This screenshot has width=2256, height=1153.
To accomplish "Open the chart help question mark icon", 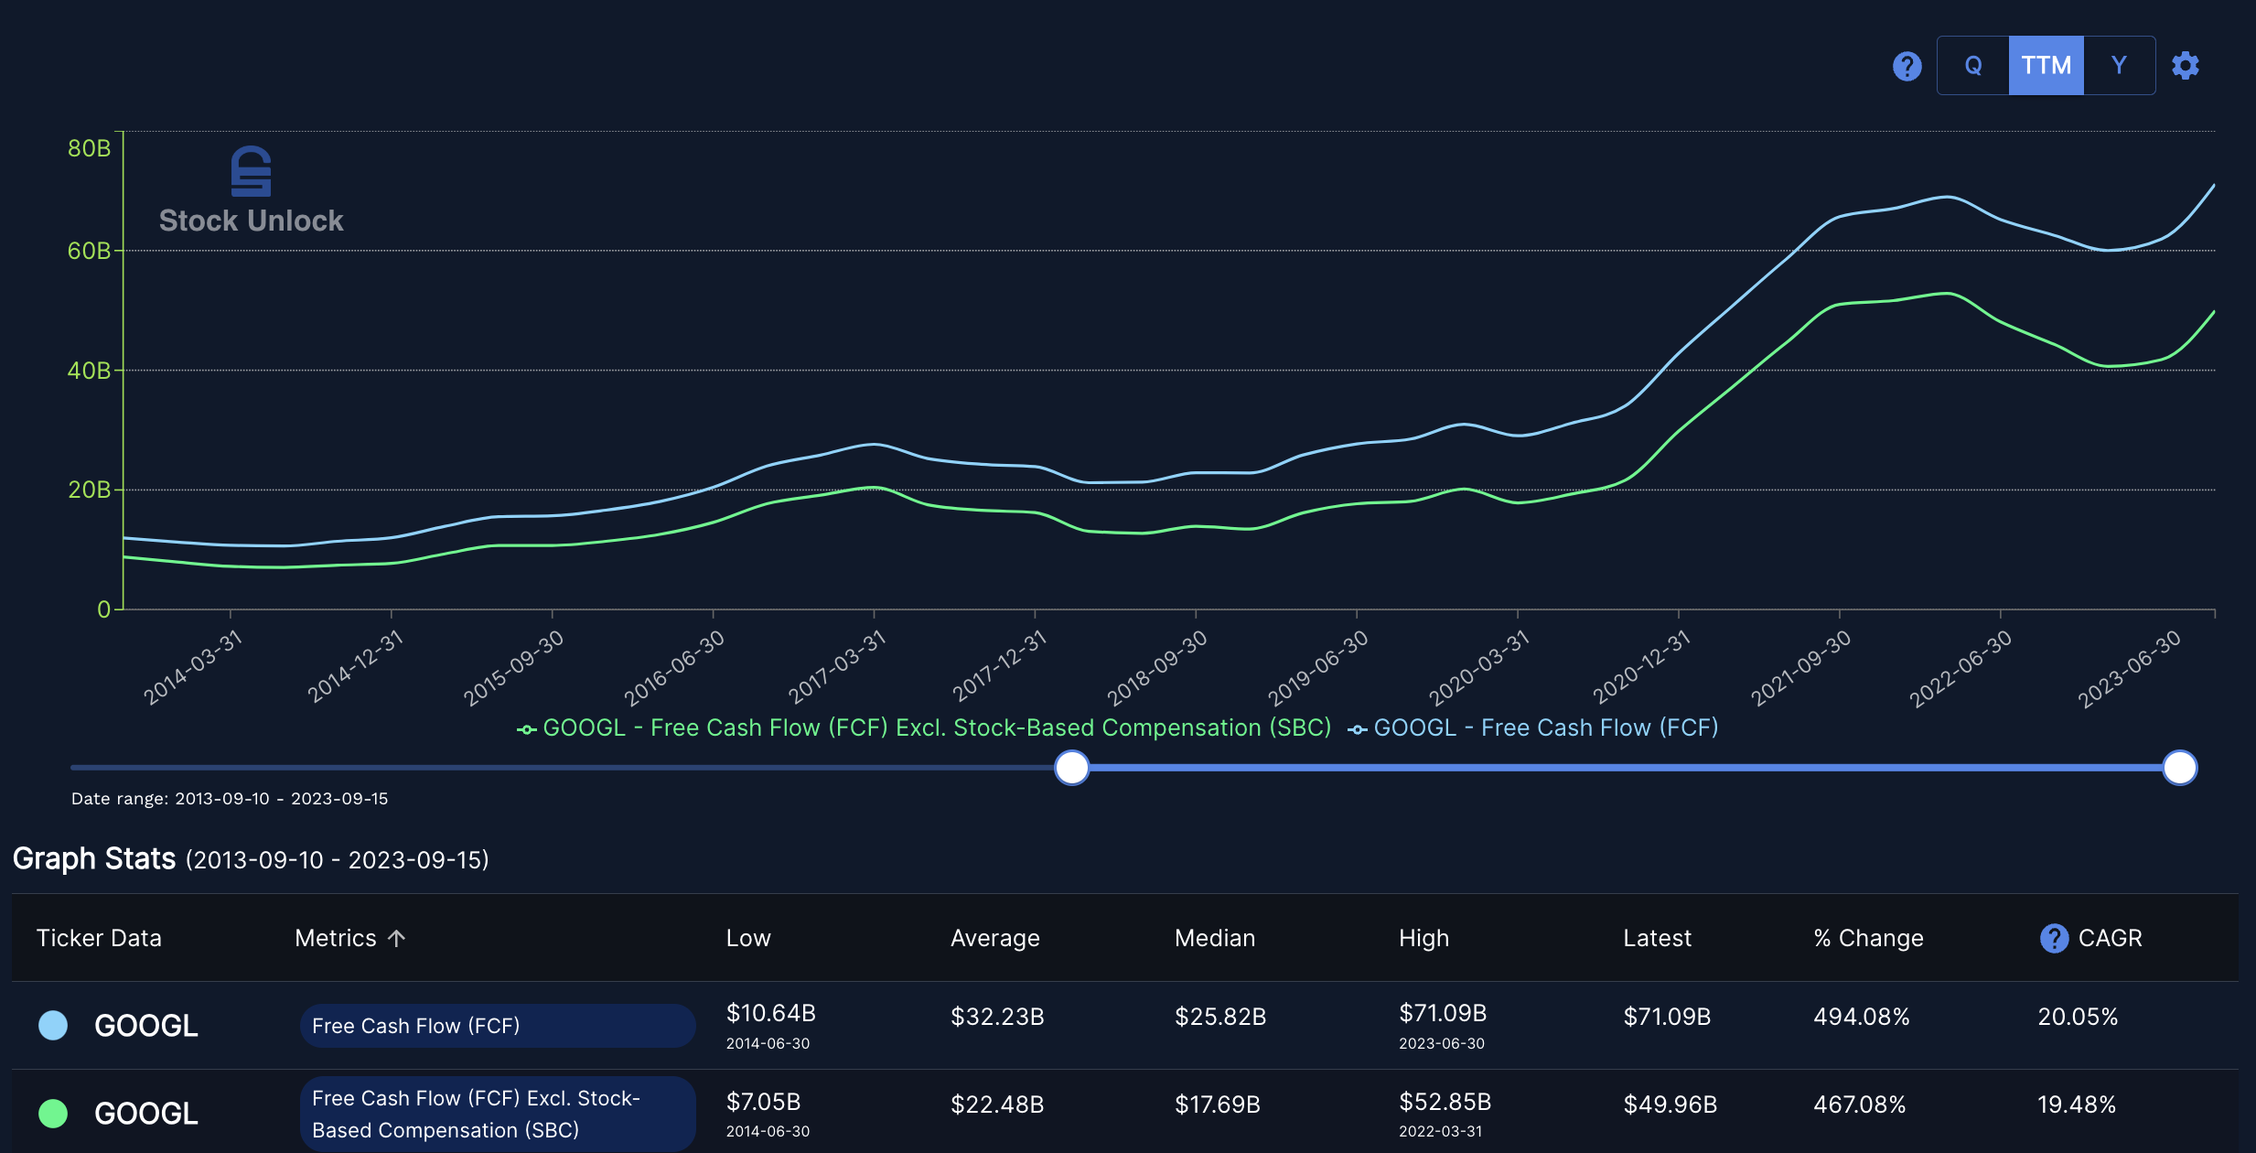I will (1907, 66).
